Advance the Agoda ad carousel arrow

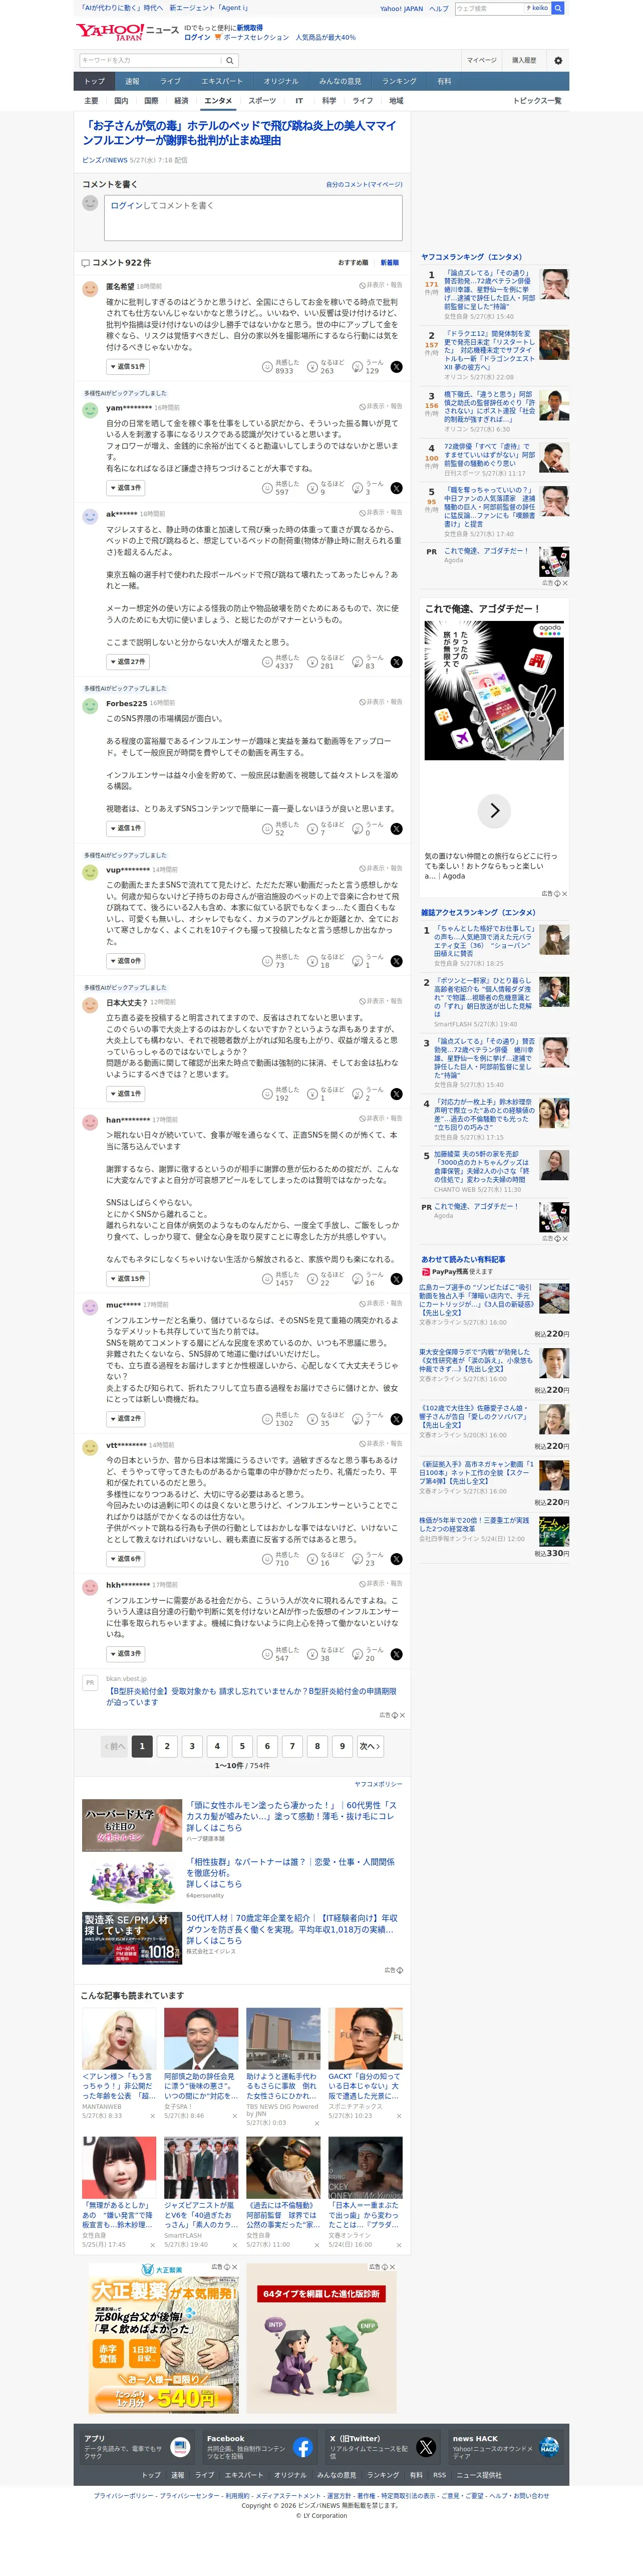(494, 811)
